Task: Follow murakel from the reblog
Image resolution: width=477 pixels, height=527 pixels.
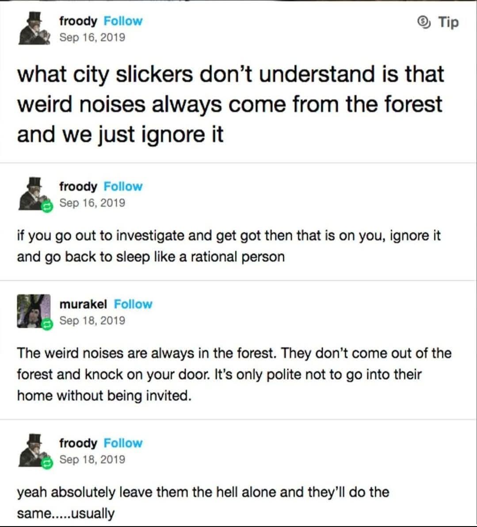Action: tap(133, 304)
